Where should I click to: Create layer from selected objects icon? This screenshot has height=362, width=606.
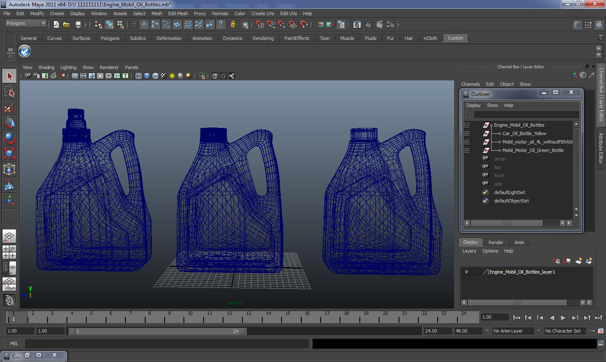coord(589,261)
